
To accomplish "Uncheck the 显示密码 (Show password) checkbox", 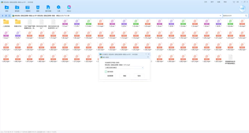I will [x=106, y=71].
